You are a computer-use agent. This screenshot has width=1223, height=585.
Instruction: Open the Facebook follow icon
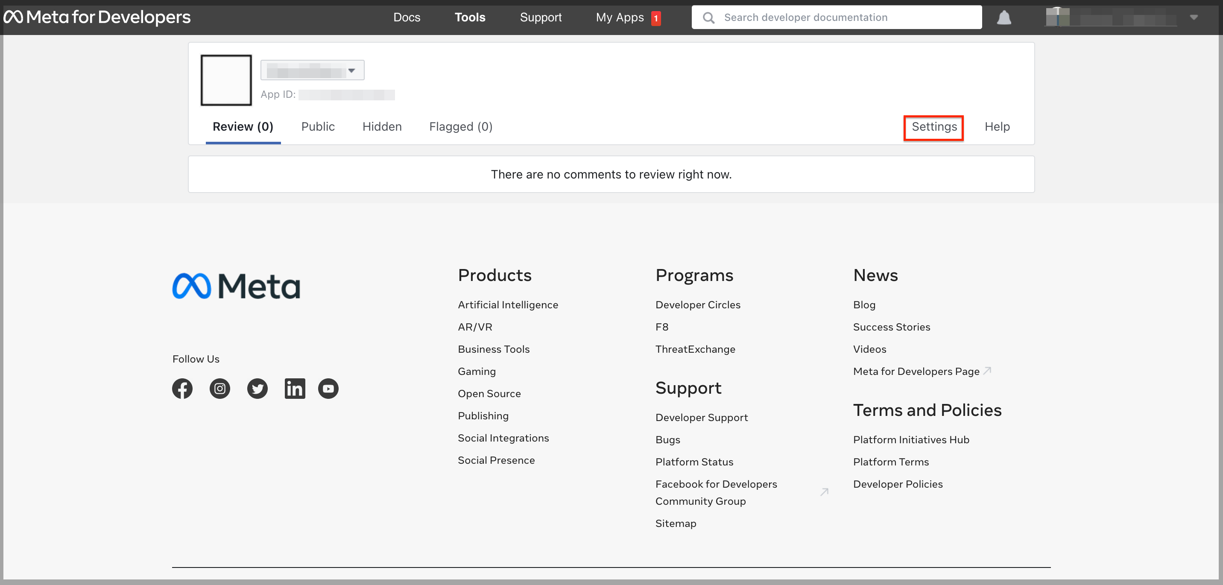point(182,389)
